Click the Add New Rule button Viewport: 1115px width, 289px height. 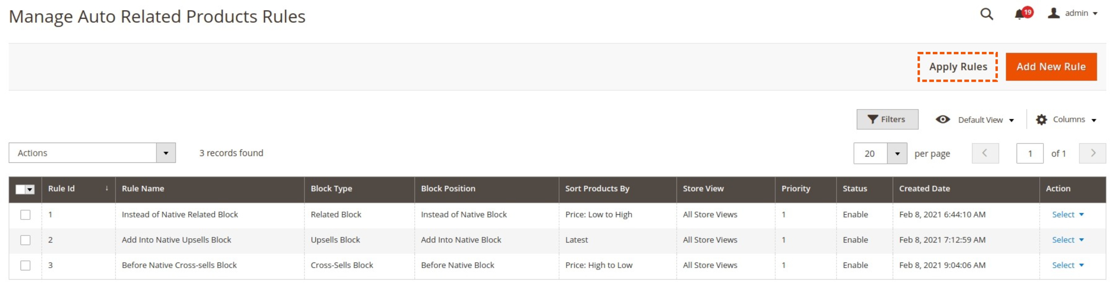click(1051, 66)
